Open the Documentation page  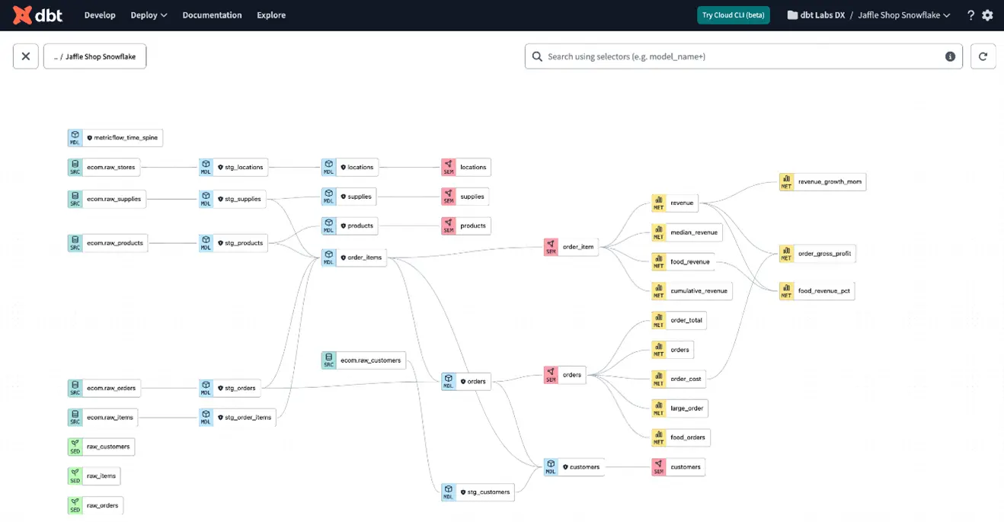click(212, 15)
